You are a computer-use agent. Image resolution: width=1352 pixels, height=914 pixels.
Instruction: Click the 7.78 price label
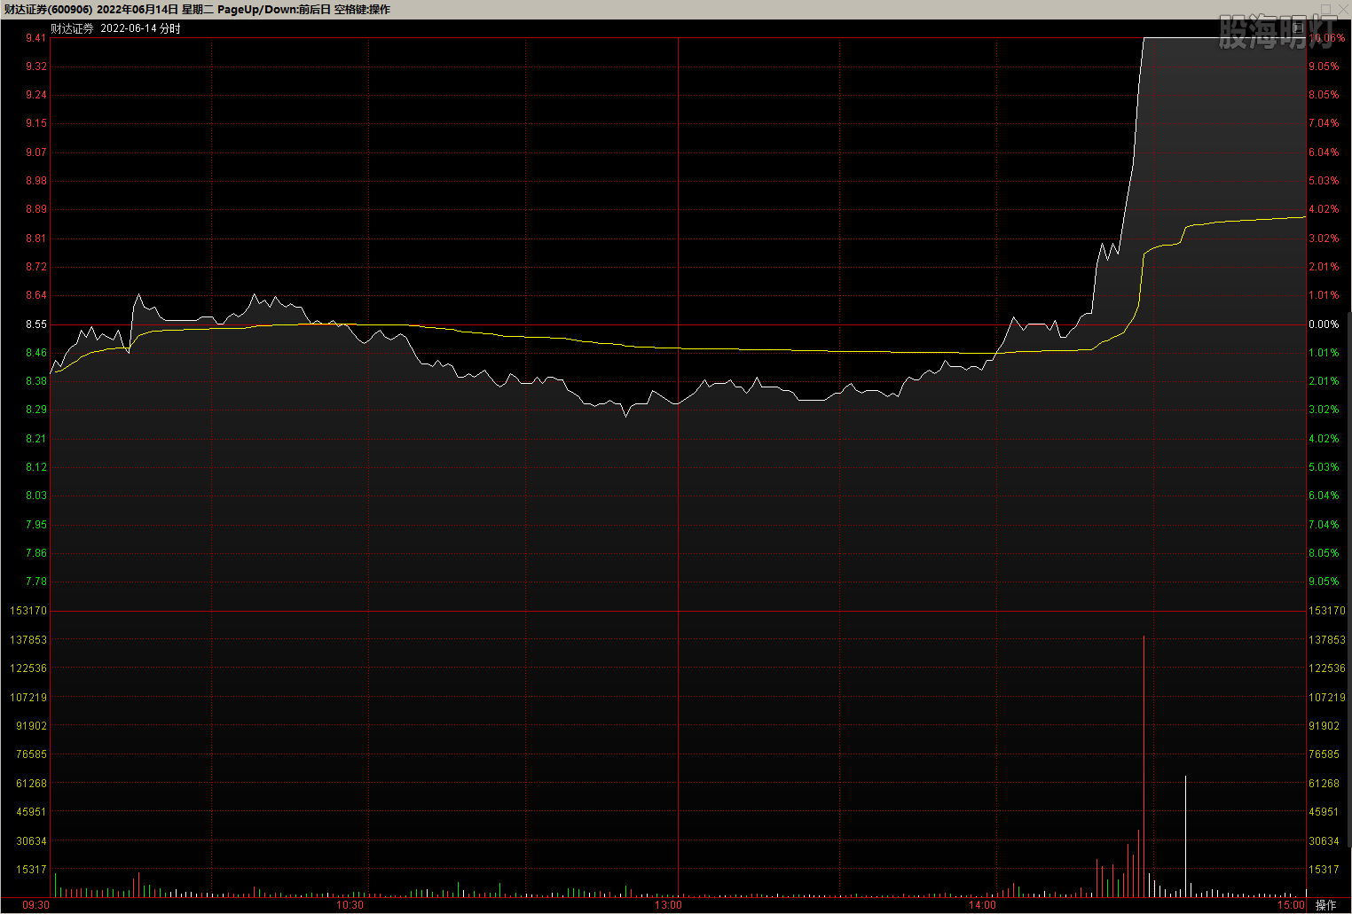(x=35, y=582)
